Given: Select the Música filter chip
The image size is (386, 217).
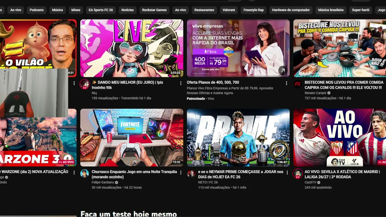Looking at the screenshot, I should [57, 10].
